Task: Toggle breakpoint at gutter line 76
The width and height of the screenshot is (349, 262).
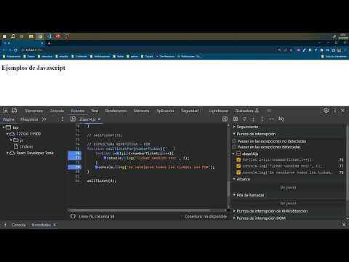Action: tap(75, 154)
